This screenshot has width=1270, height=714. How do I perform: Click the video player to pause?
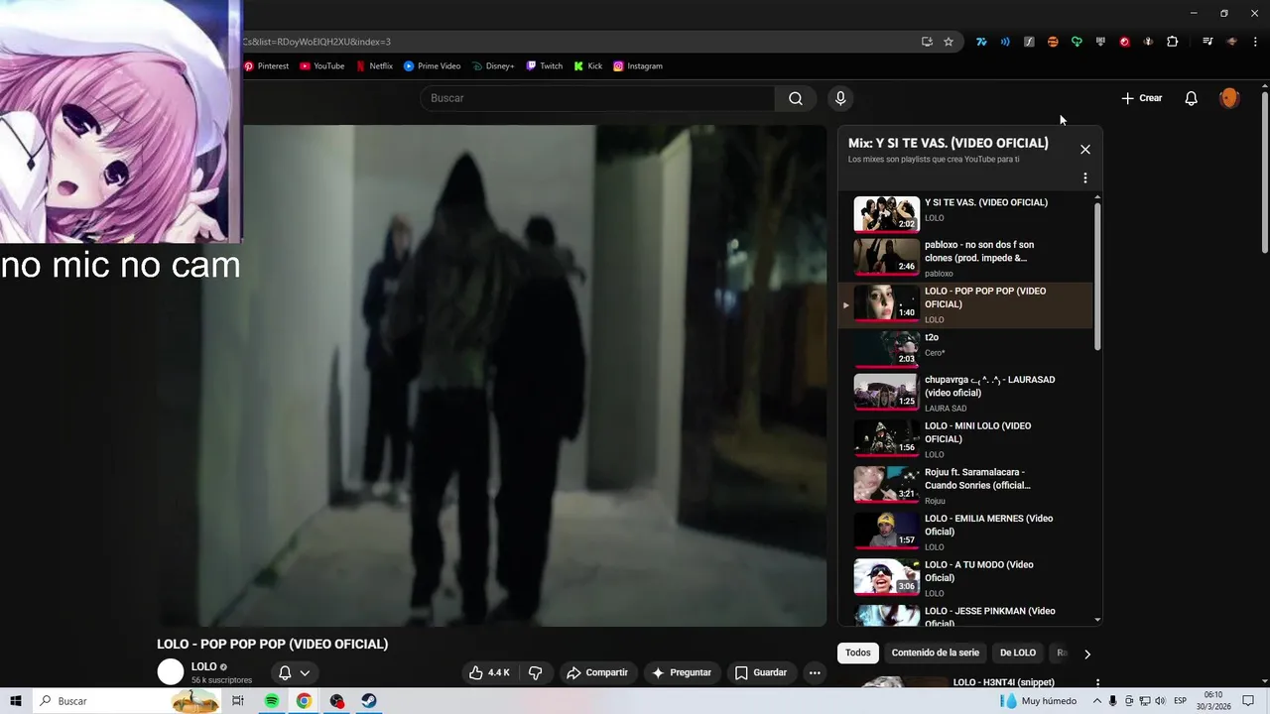tap(491, 375)
